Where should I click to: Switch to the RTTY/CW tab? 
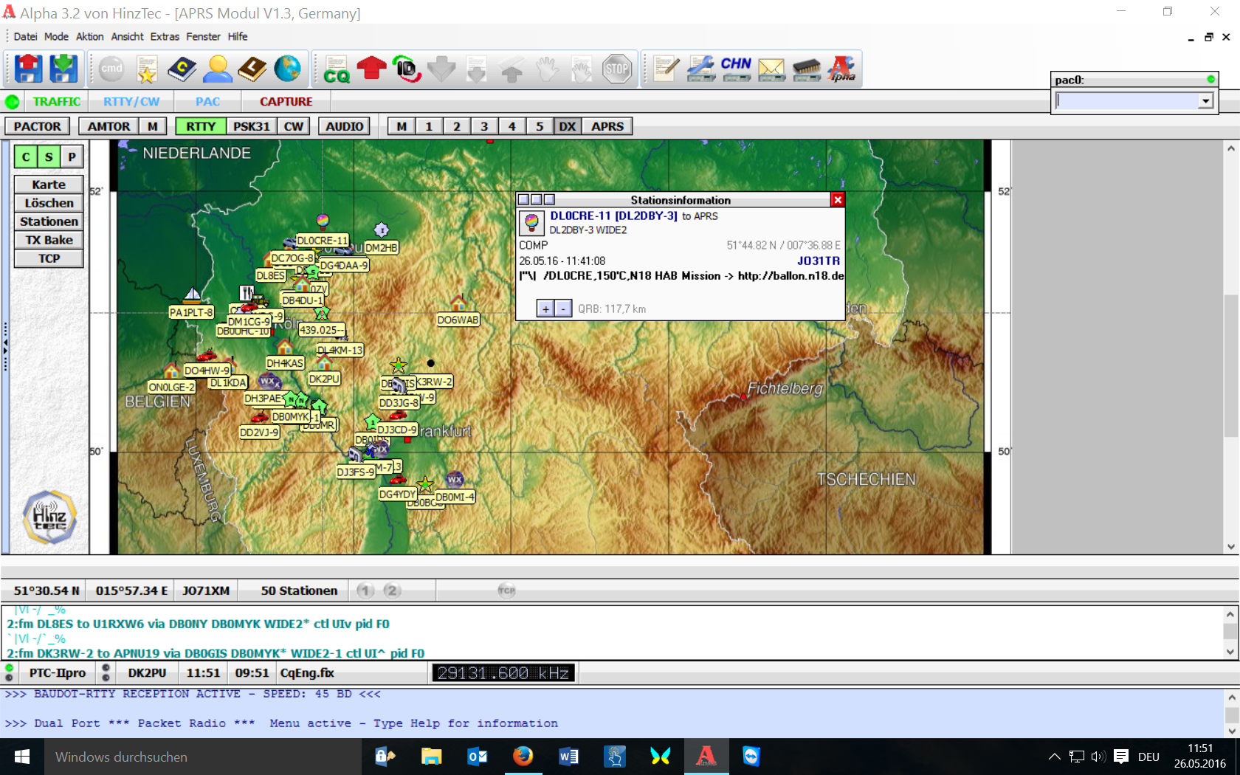coord(131,102)
